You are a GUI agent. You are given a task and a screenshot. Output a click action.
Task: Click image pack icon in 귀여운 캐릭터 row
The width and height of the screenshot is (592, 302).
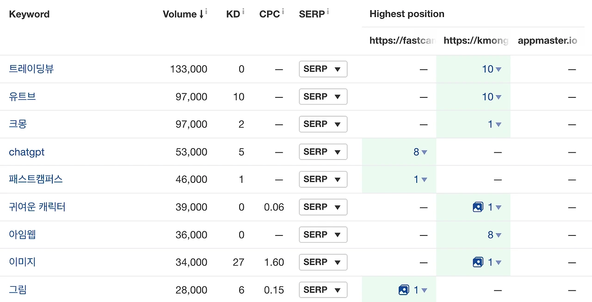pyautogui.click(x=478, y=207)
